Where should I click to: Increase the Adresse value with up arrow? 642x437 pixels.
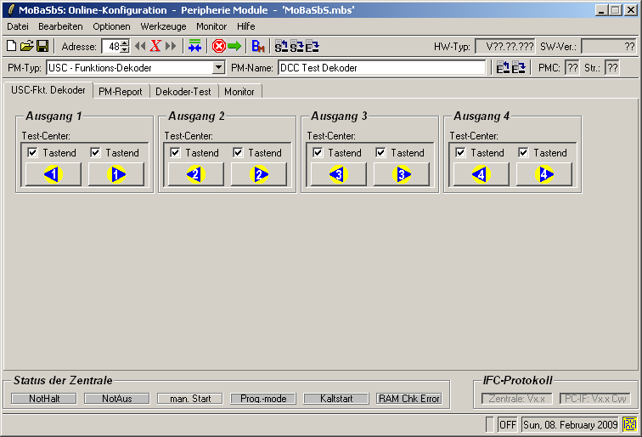click(125, 43)
